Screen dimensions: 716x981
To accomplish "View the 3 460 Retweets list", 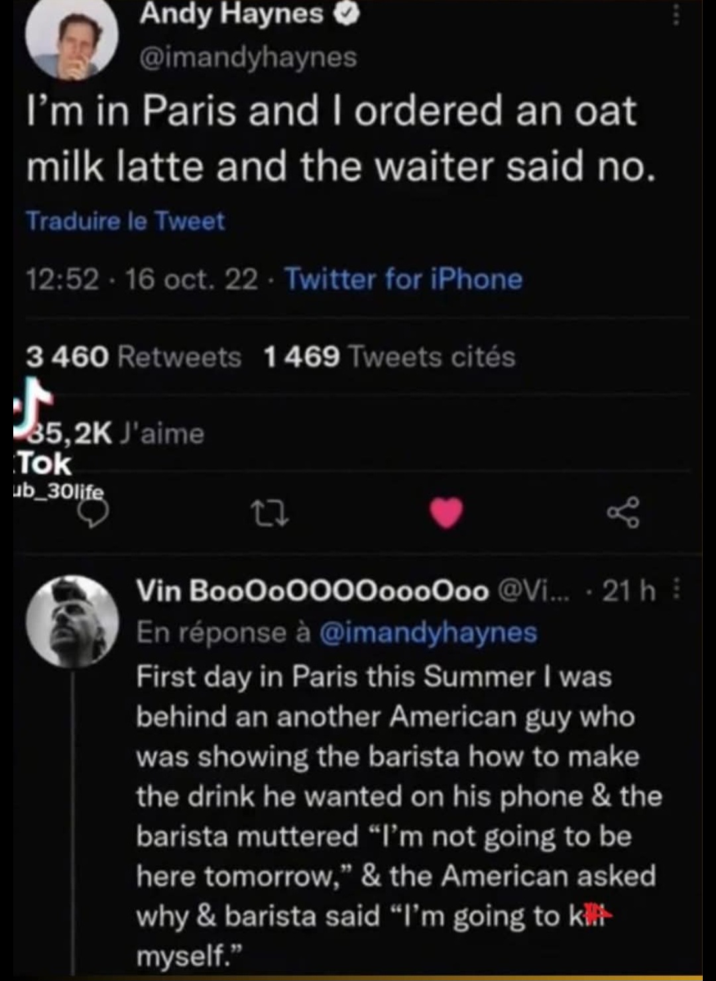I will point(133,358).
